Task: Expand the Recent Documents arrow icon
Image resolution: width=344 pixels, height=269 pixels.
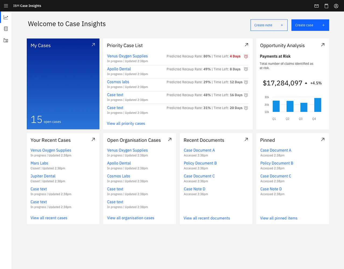Action: click(x=246, y=139)
